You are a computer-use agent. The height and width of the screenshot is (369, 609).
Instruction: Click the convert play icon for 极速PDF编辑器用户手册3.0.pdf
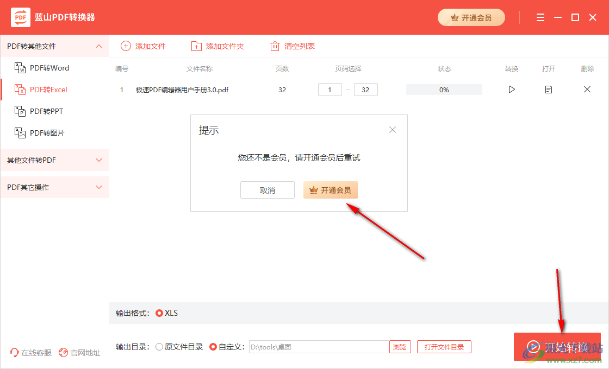(512, 90)
